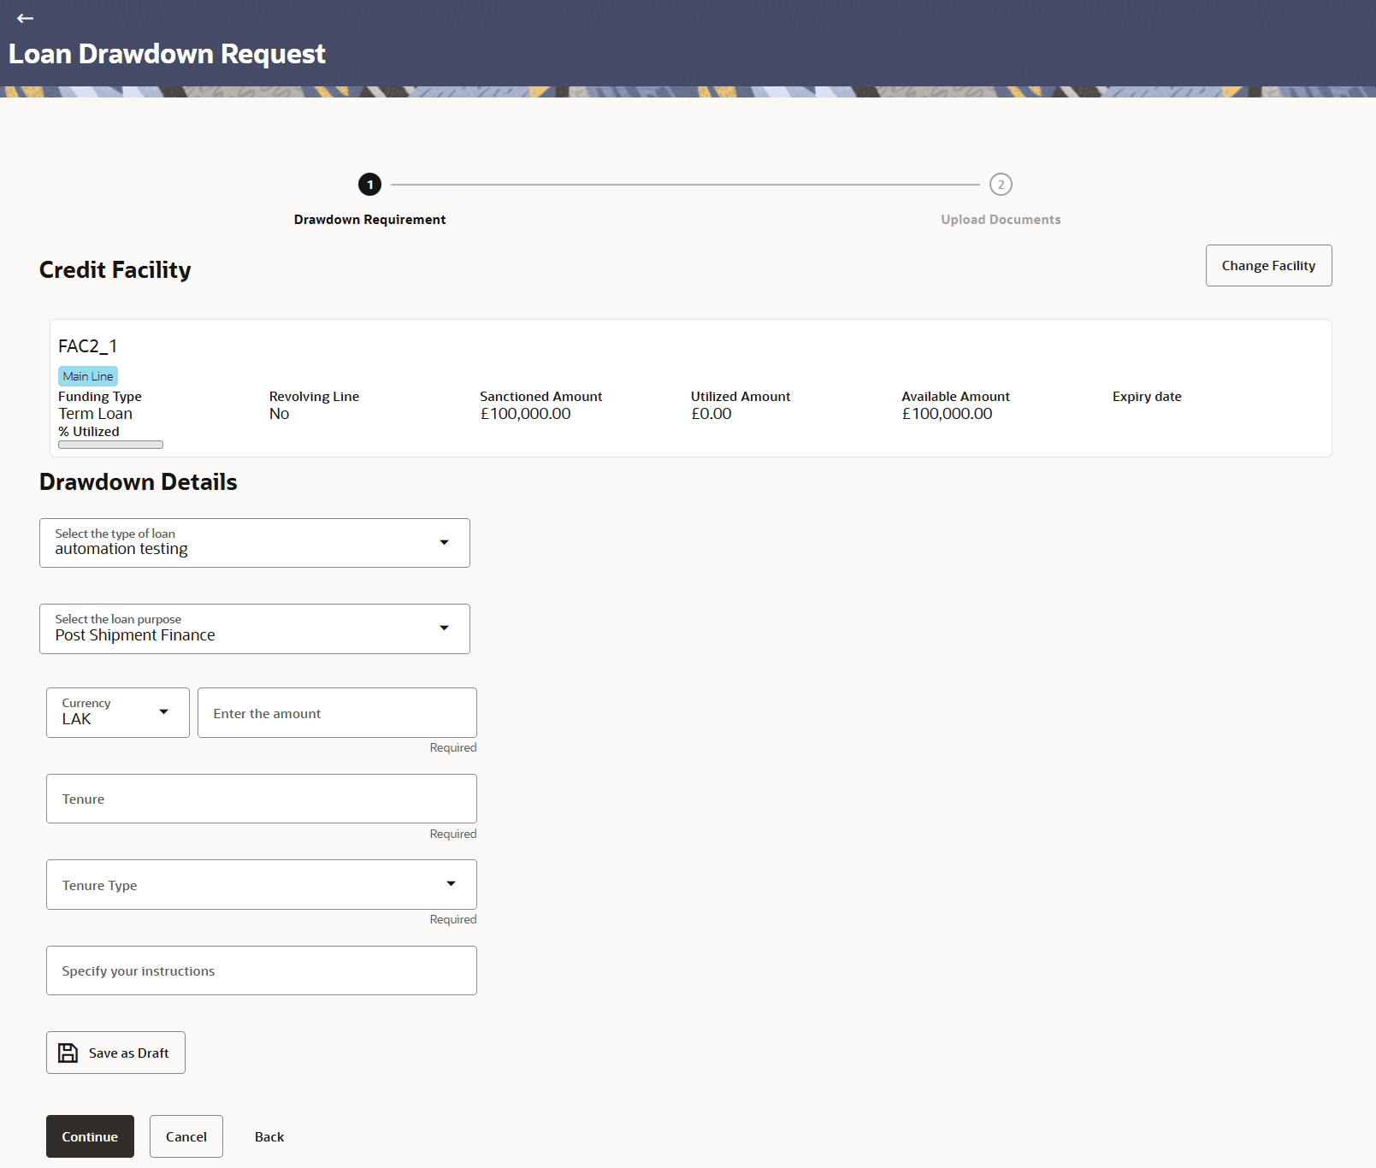This screenshot has width=1376, height=1168.
Task: Open the type of loan dropdown
Action: coord(255,543)
